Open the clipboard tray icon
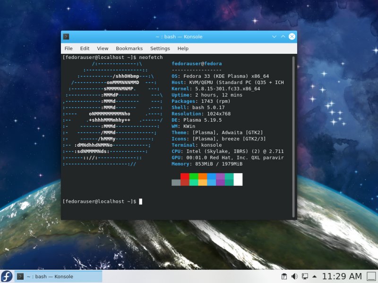Image resolution: width=378 pixels, height=283 pixels. coord(284,276)
